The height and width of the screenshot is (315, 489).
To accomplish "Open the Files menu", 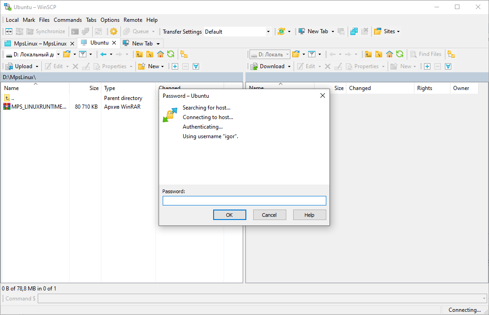I will tap(44, 20).
